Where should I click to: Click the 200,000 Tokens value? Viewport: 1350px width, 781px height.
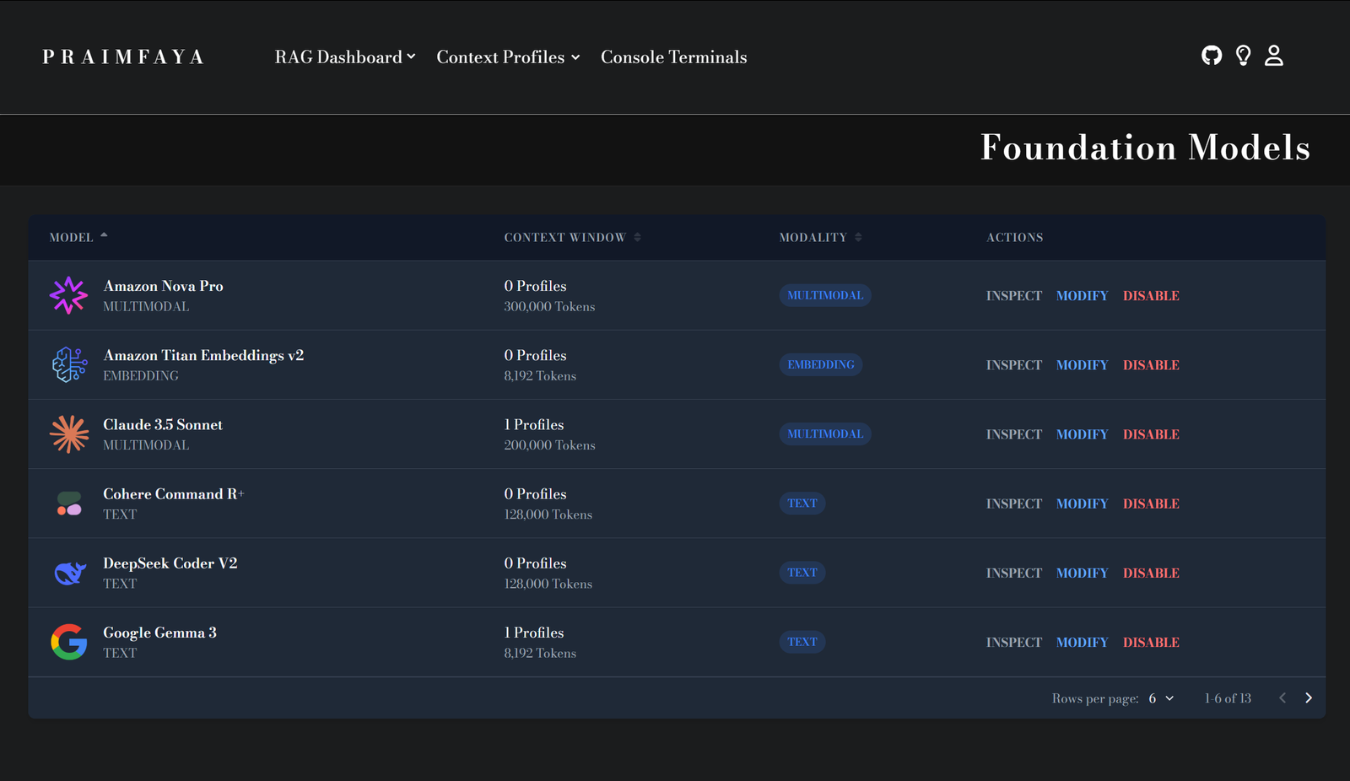[x=549, y=445]
